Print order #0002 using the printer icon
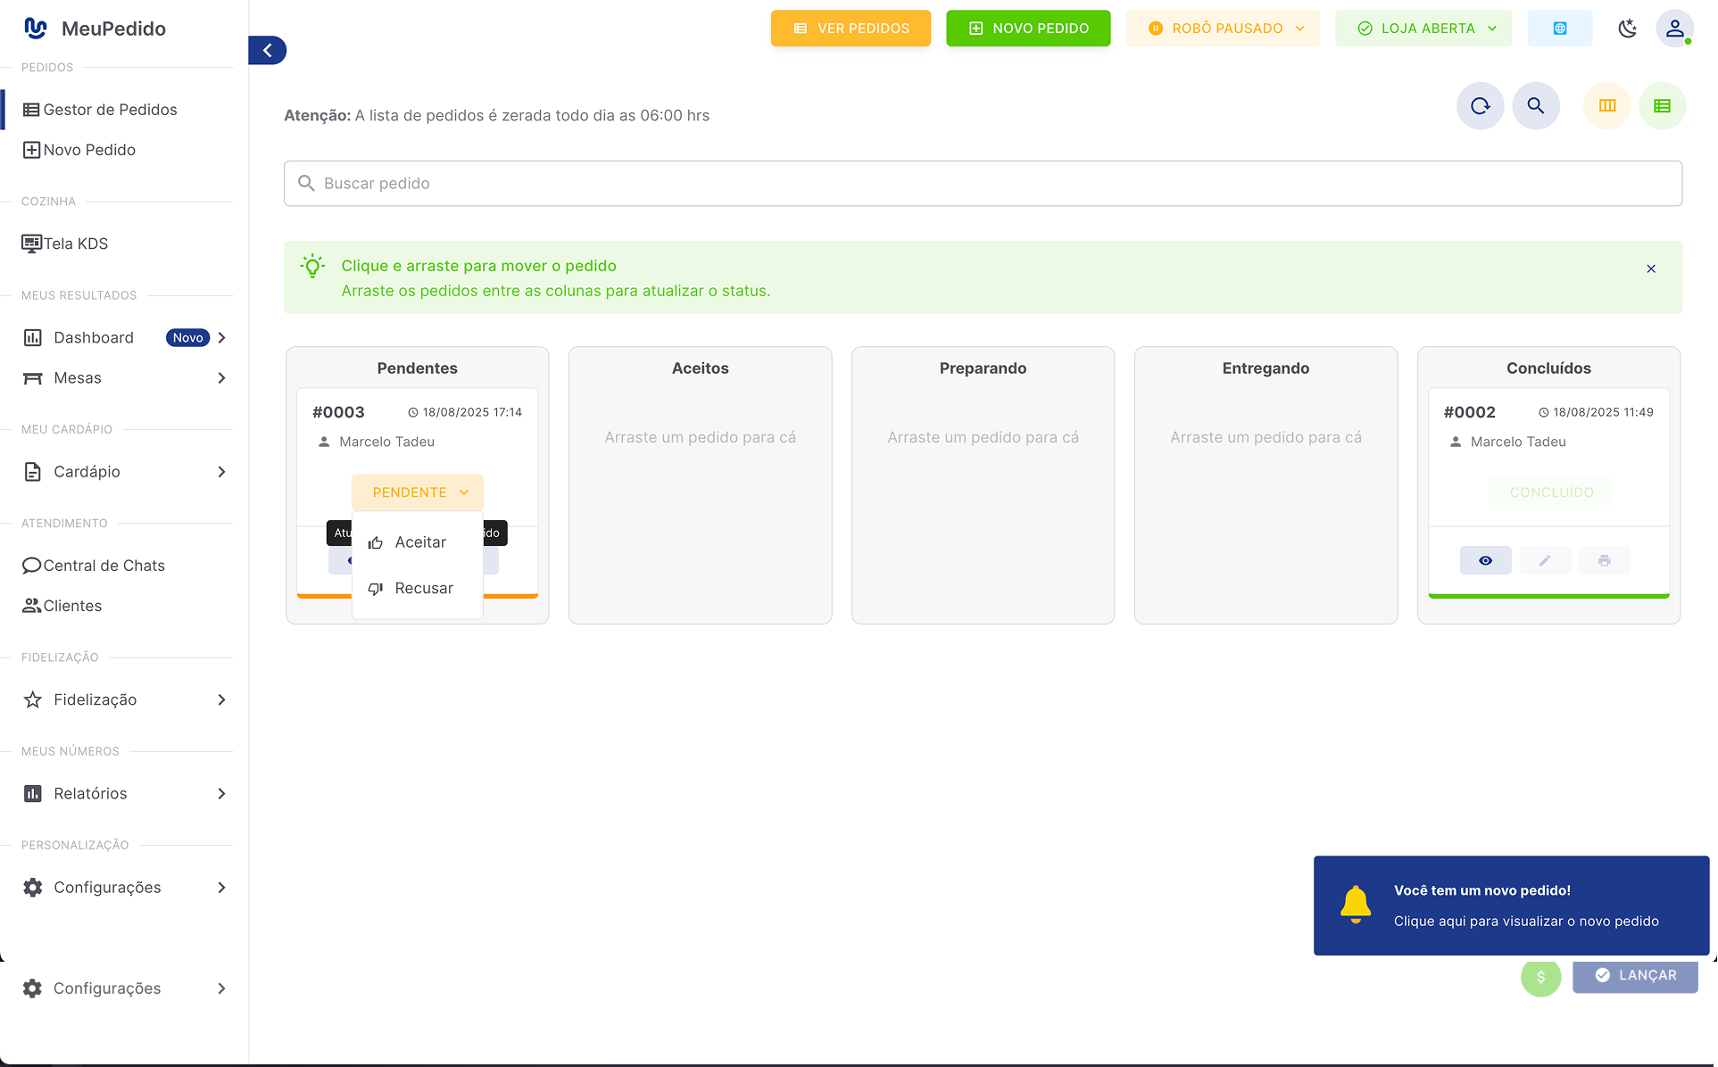1718x1067 pixels. (1605, 560)
